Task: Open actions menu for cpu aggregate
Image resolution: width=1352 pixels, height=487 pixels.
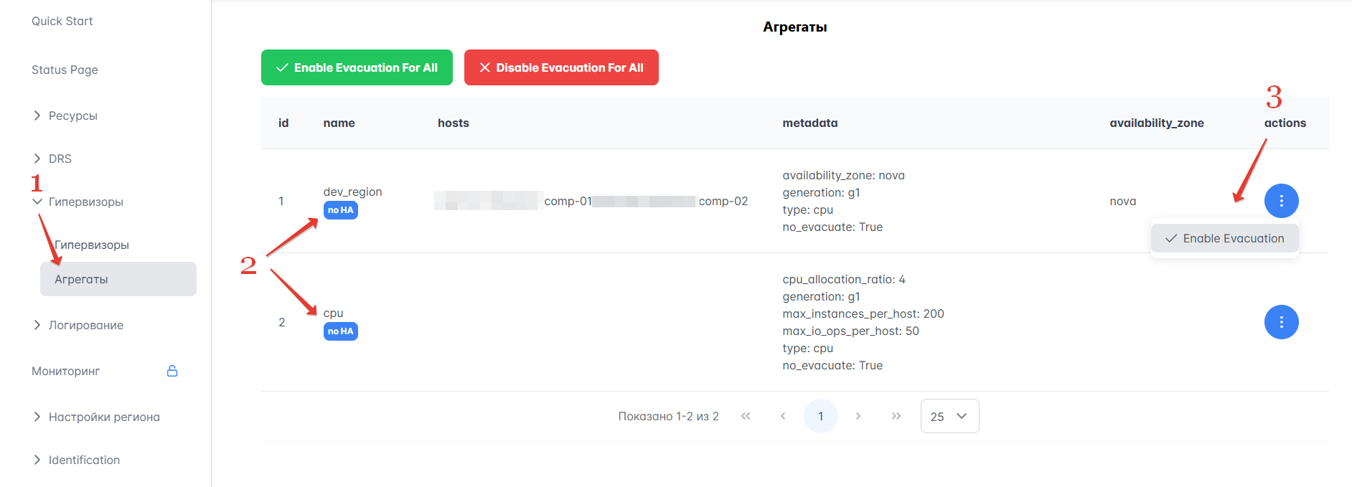Action: [1281, 322]
